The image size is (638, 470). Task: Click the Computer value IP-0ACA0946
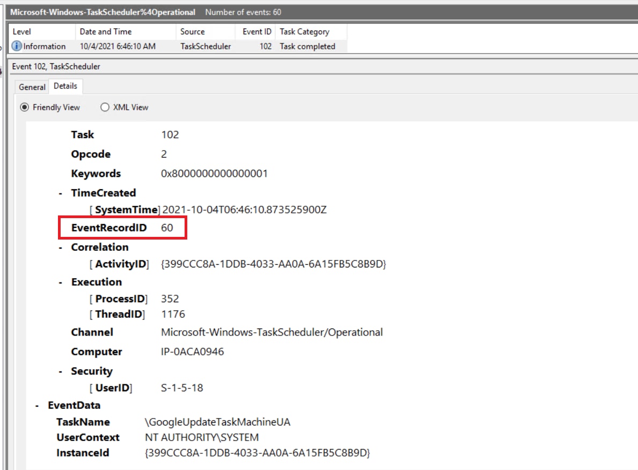click(x=193, y=352)
